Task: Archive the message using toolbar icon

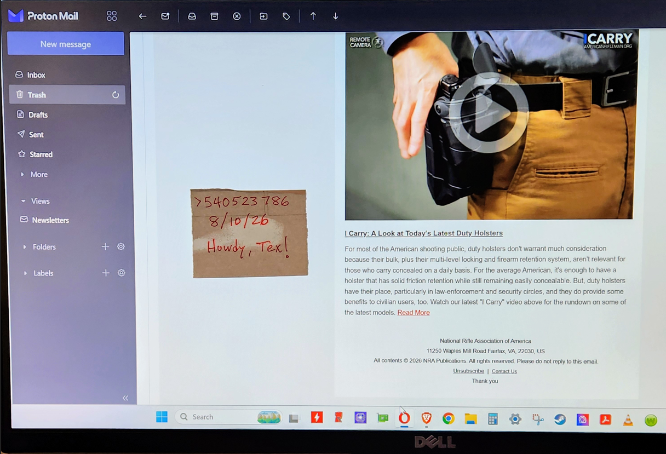Action: [214, 16]
